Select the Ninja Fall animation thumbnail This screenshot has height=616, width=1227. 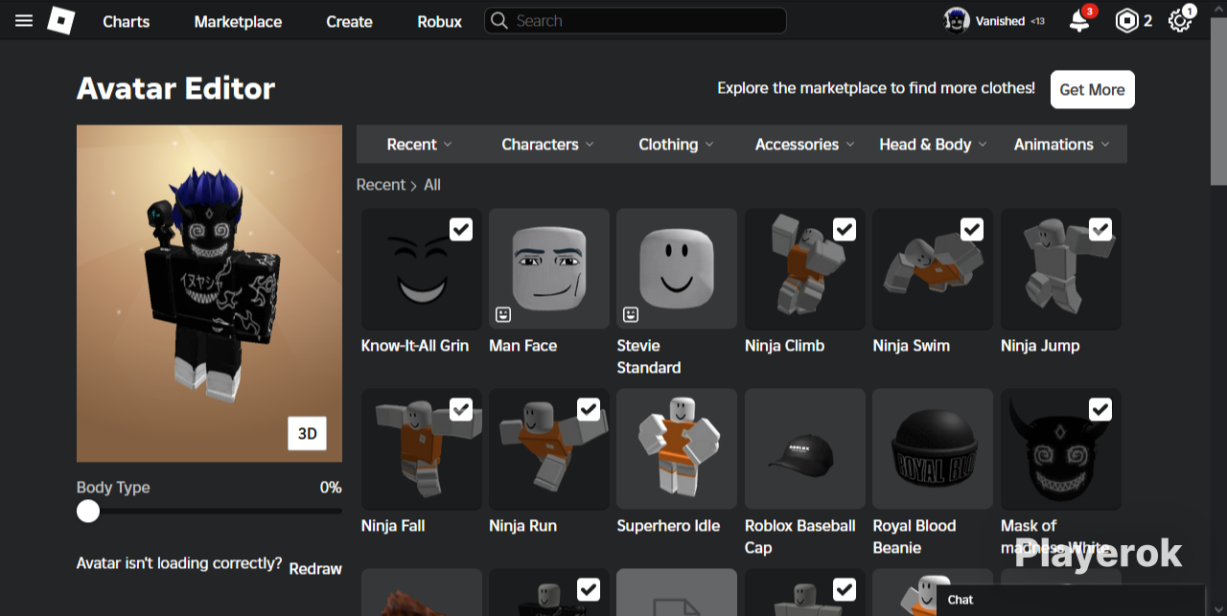point(421,449)
